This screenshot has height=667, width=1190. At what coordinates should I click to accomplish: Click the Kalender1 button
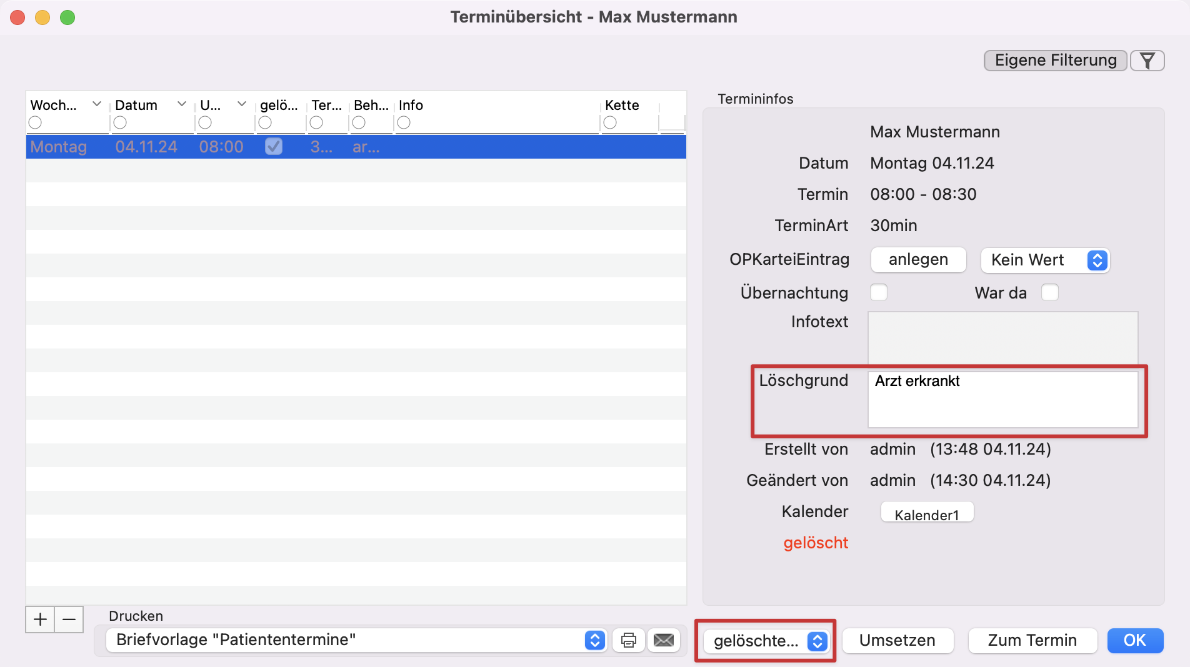tap(927, 513)
